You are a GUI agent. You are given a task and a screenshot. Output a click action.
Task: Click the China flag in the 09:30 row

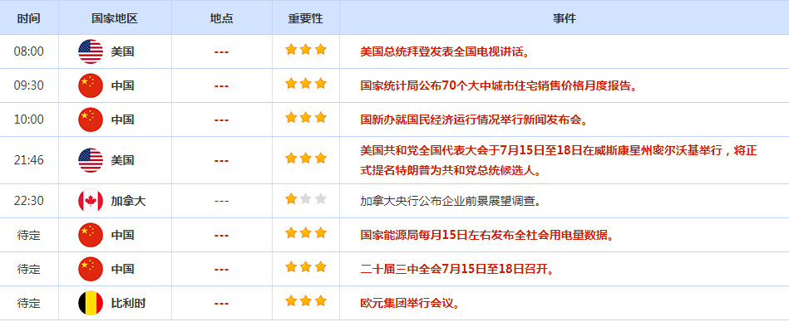pyautogui.click(x=91, y=85)
